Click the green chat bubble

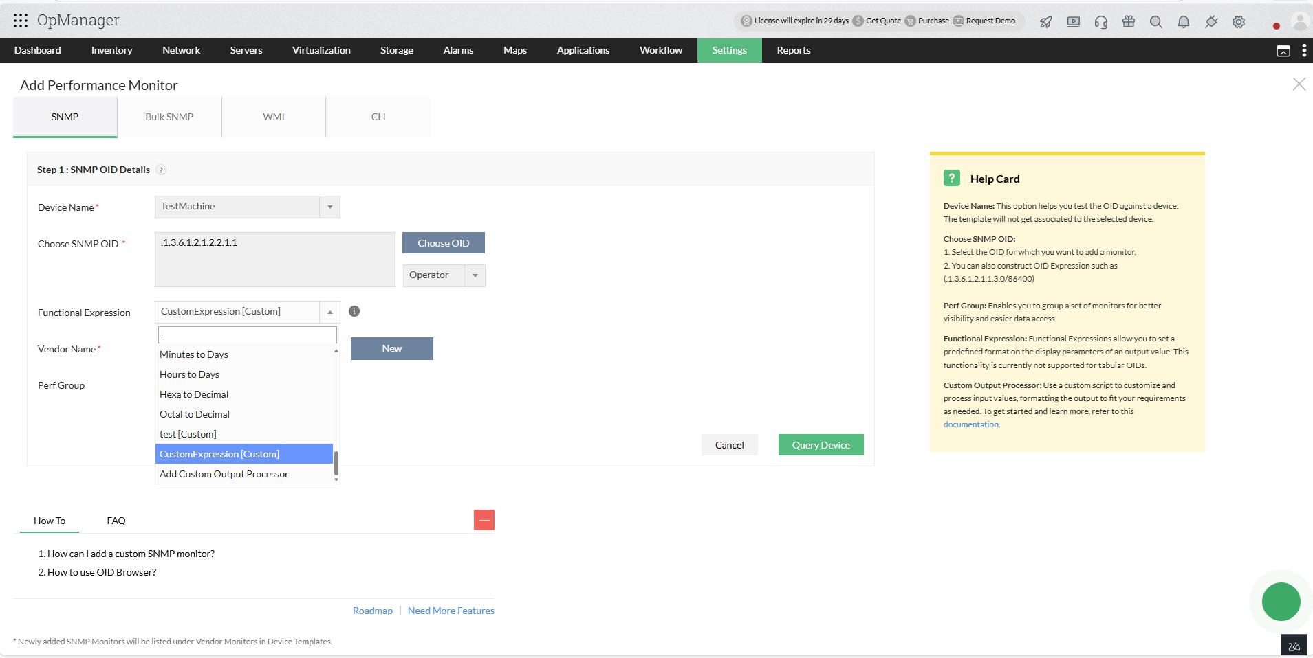(x=1281, y=602)
